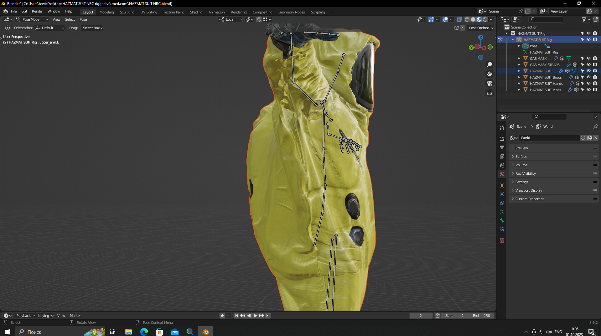Click the current frame field showing 2

click(x=421, y=316)
